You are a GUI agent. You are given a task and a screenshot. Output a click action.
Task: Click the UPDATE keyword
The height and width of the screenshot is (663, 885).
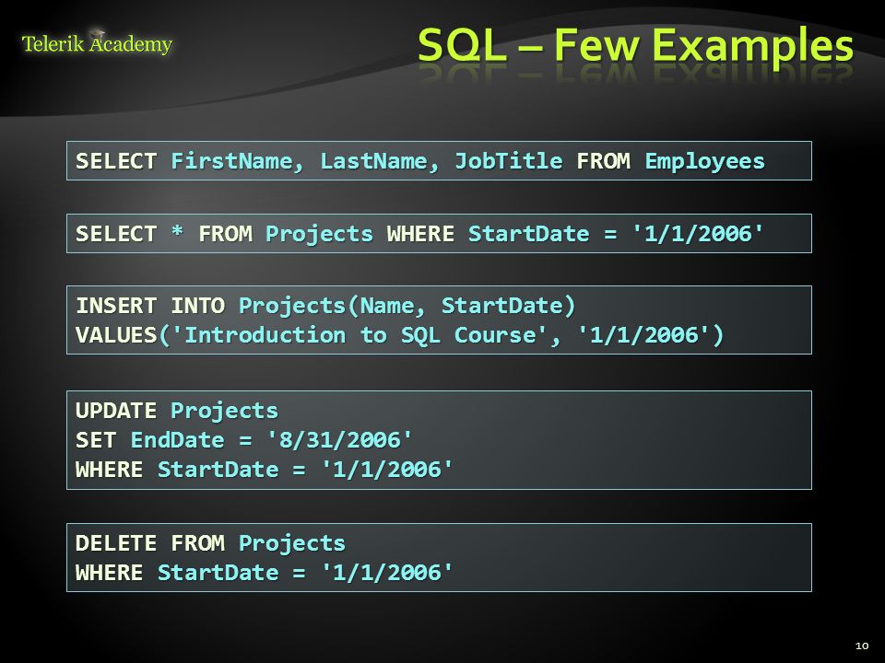tap(116, 411)
